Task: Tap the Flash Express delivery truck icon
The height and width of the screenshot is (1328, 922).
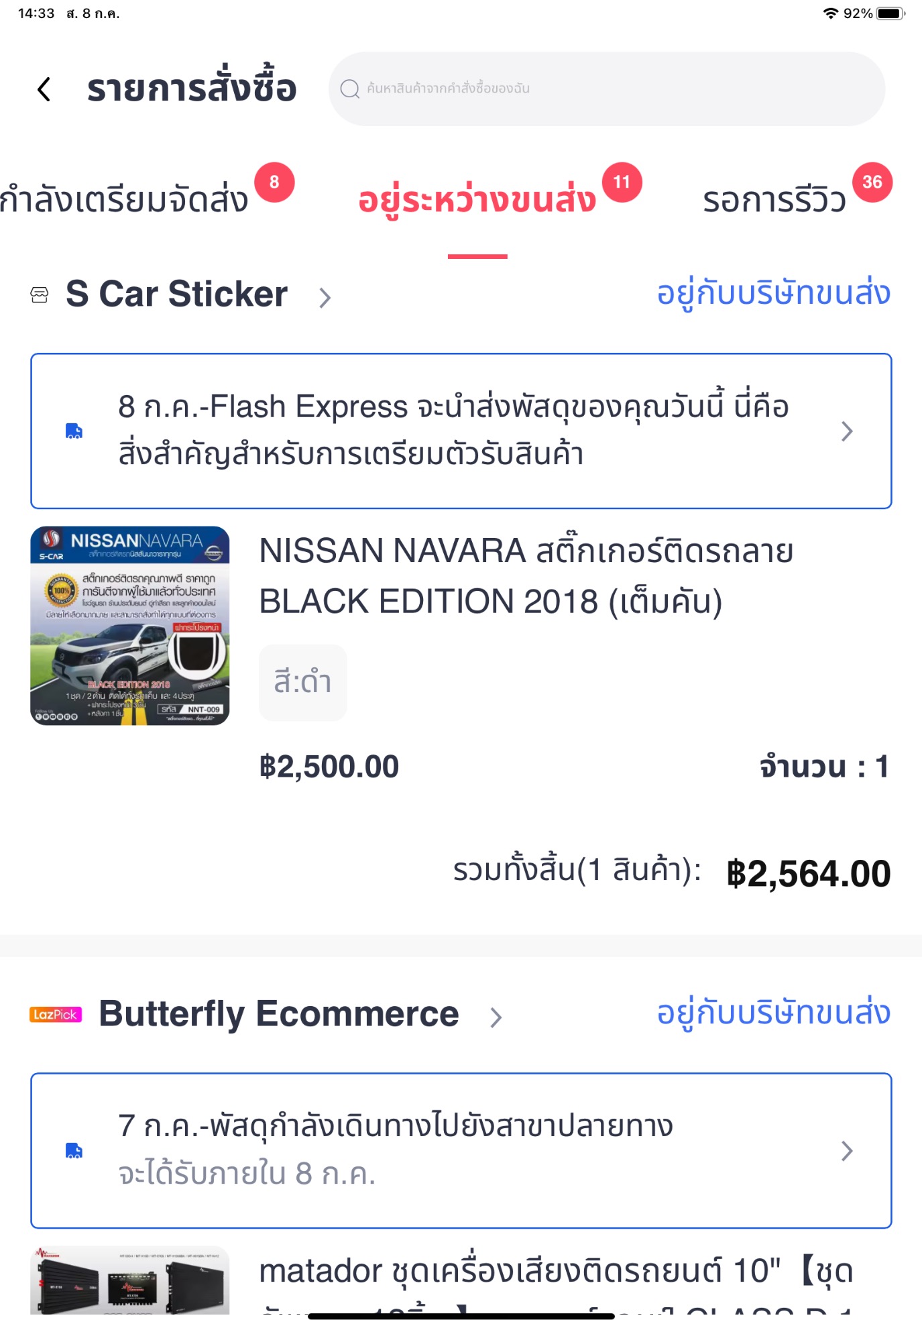Action: 74,431
